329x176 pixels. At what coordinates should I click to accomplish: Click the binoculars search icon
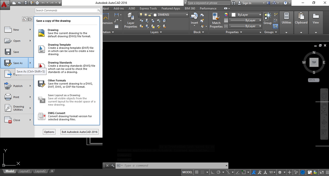point(234,3)
